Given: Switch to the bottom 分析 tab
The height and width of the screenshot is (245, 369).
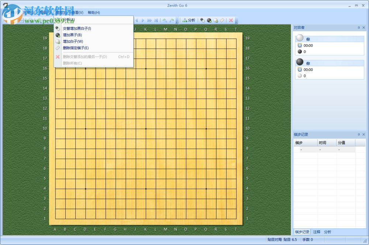Looking at the screenshot, I should 328,232.
